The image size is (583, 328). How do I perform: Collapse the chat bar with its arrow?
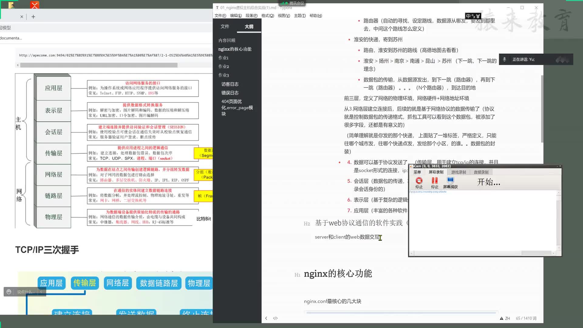point(41,292)
